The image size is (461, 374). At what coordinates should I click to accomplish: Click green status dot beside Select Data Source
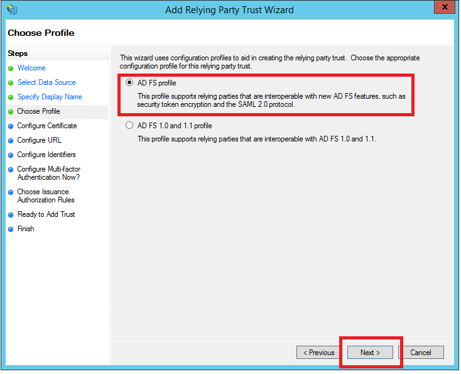pyautogui.click(x=11, y=83)
